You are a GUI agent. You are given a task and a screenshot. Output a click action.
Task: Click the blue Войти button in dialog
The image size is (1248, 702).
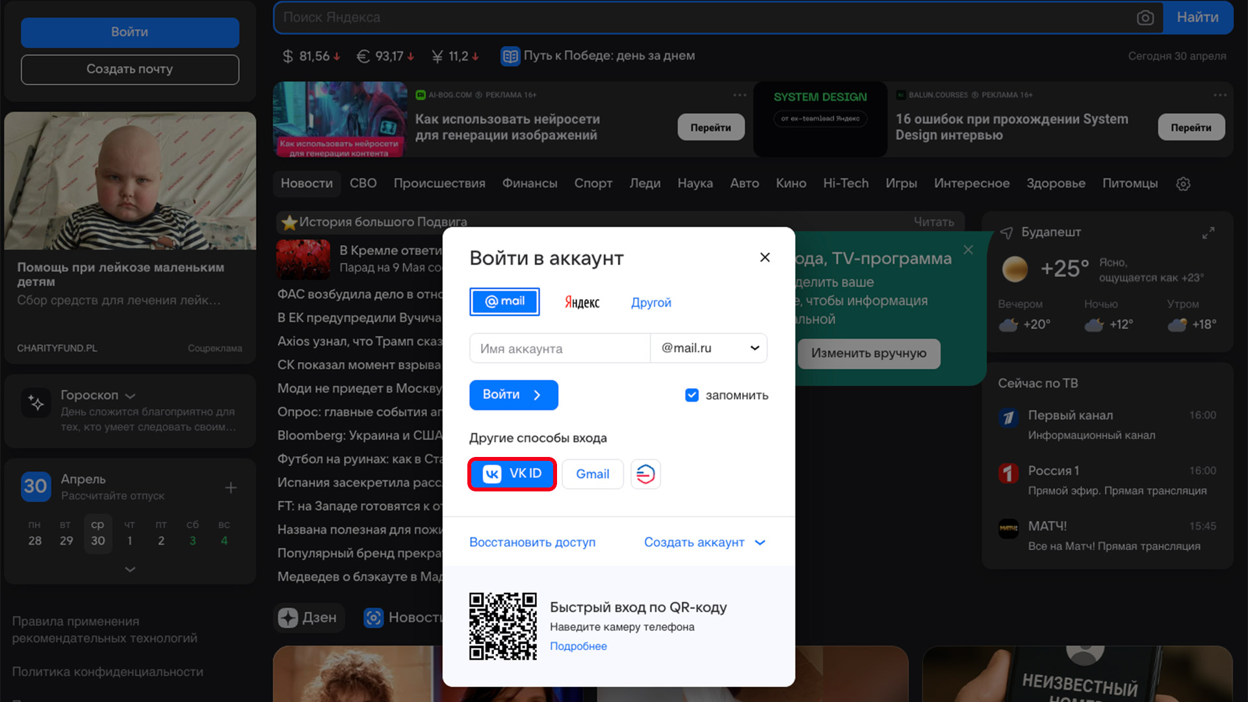click(513, 395)
